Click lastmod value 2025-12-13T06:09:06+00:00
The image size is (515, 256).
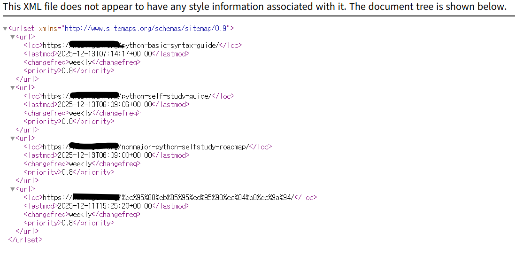pyautogui.click(x=105, y=105)
